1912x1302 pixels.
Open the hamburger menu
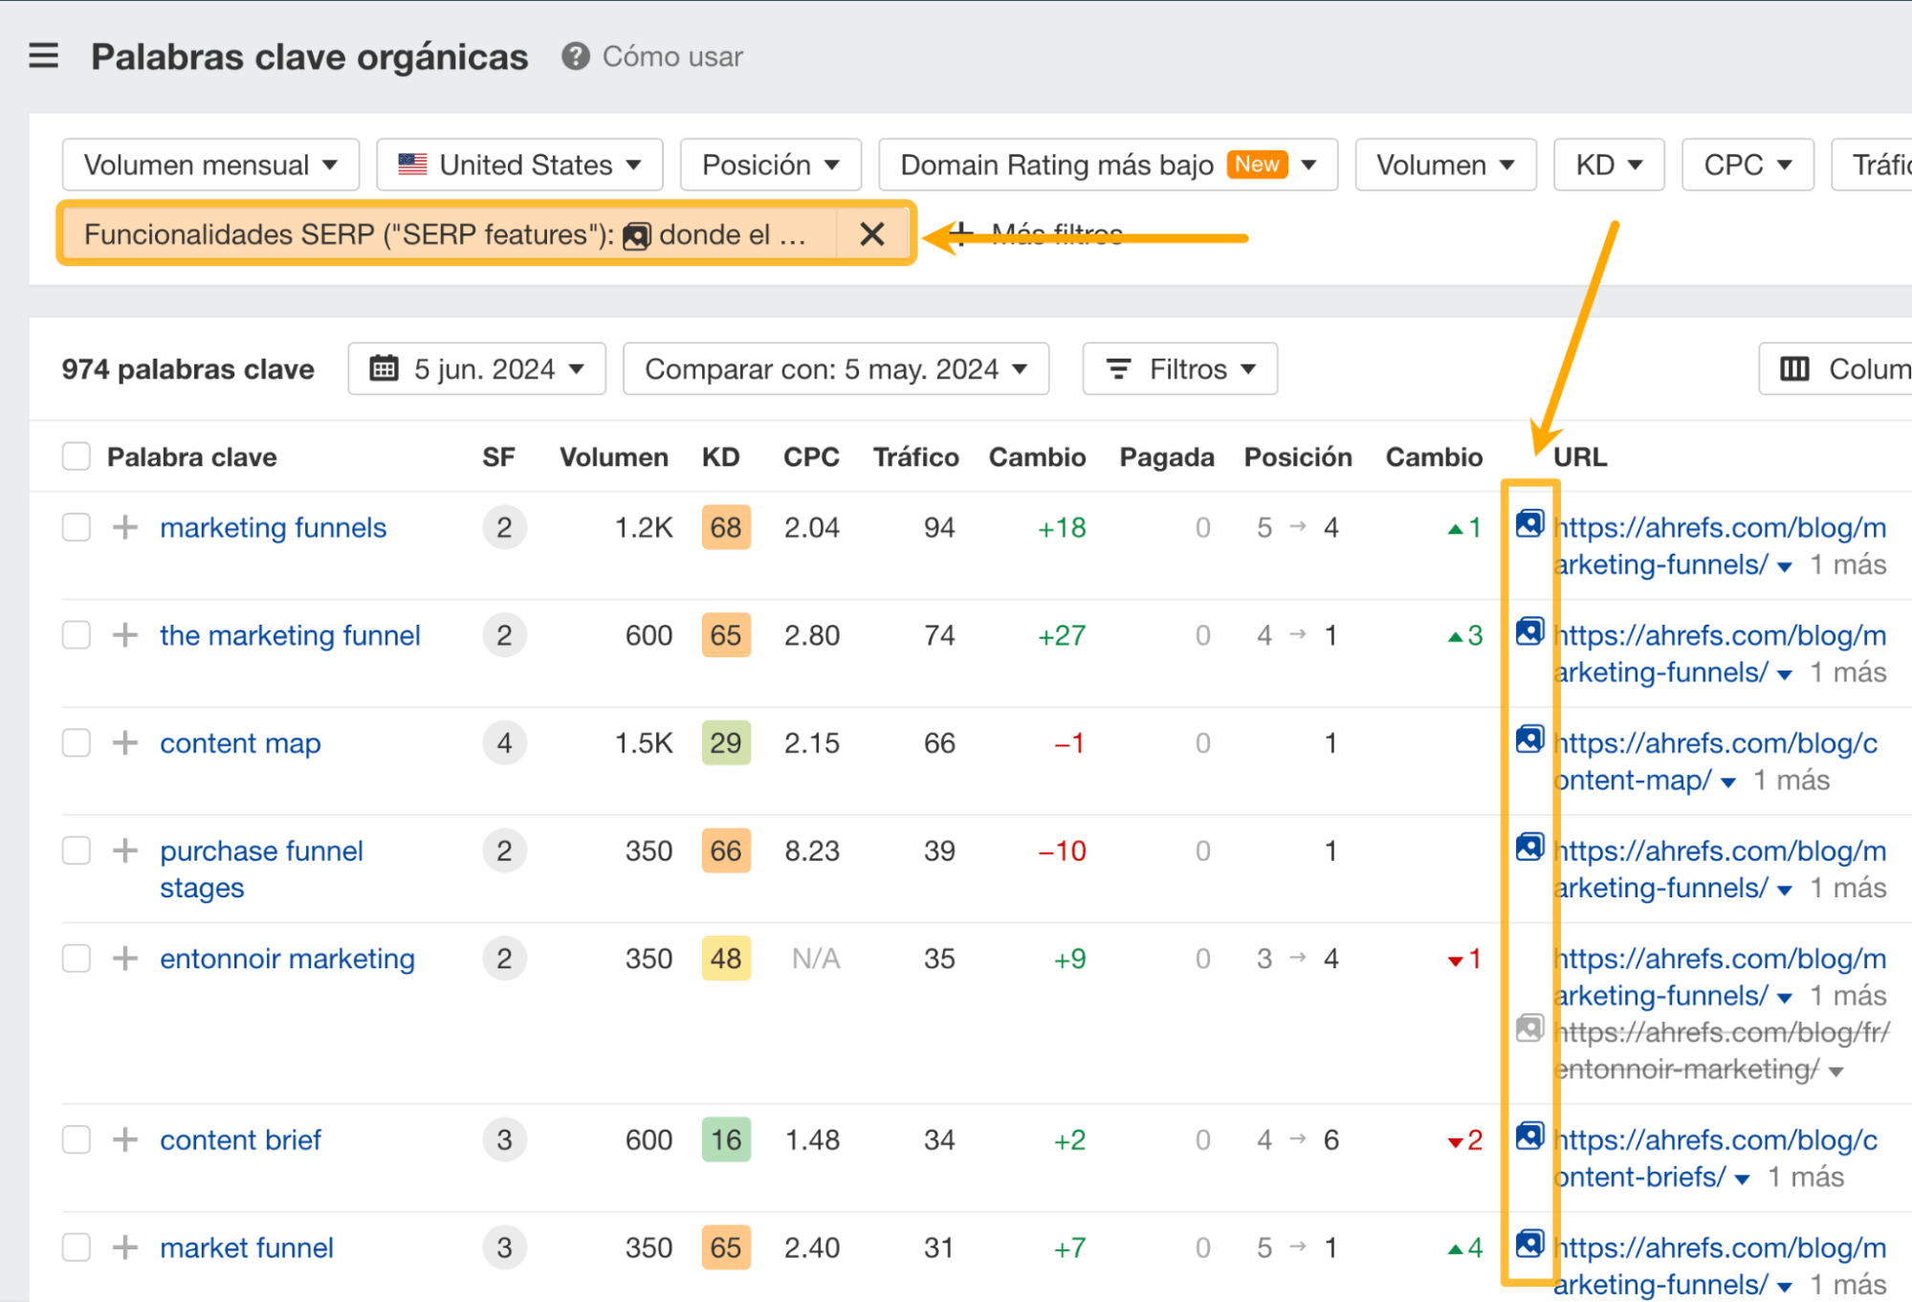(44, 56)
